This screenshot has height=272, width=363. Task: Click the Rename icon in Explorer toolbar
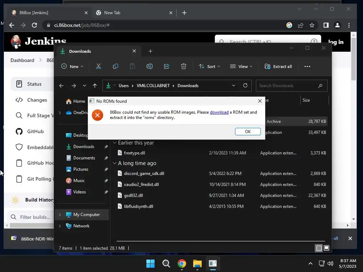[x=150, y=66]
